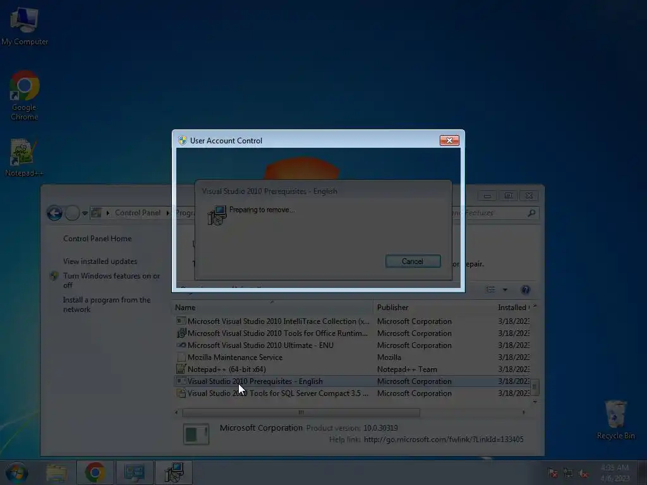Expand the breadcrumb arrow after Control Panel
The image size is (647, 485).
click(x=167, y=213)
